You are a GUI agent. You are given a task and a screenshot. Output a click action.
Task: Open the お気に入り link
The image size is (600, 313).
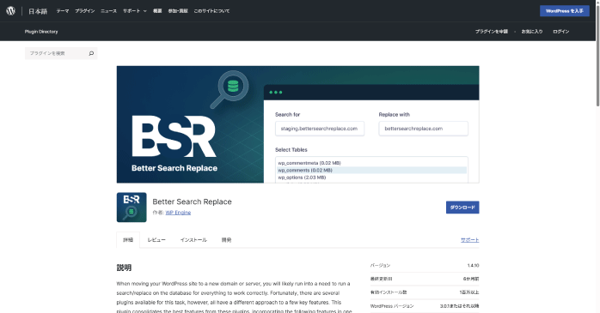532,32
